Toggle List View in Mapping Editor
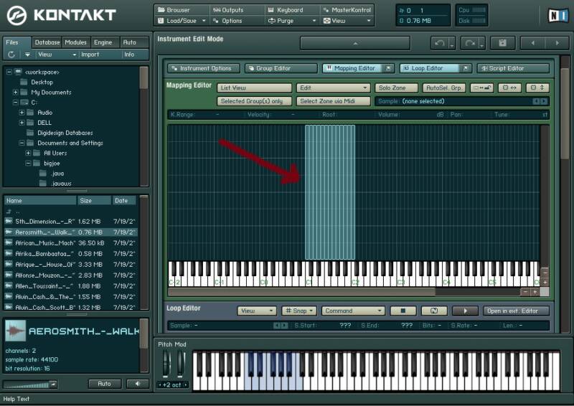 click(x=255, y=88)
